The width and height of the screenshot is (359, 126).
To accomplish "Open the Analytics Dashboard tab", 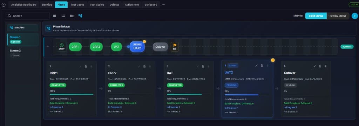I will tap(24, 5).
